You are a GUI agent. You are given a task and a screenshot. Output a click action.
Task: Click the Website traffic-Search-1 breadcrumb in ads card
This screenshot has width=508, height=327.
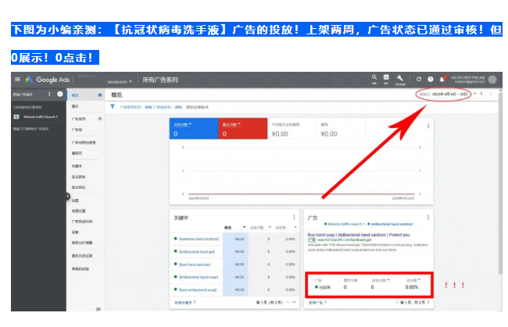[345, 224]
